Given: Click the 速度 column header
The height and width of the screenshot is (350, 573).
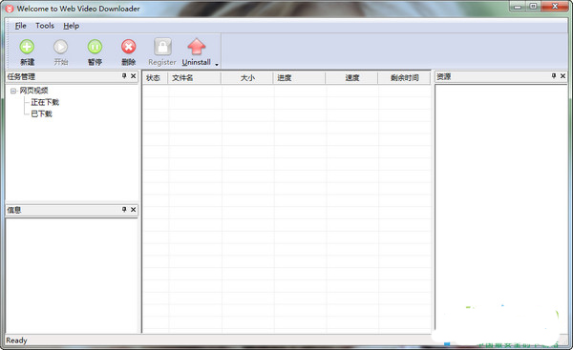Looking at the screenshot, I should (x=351, y=78).
